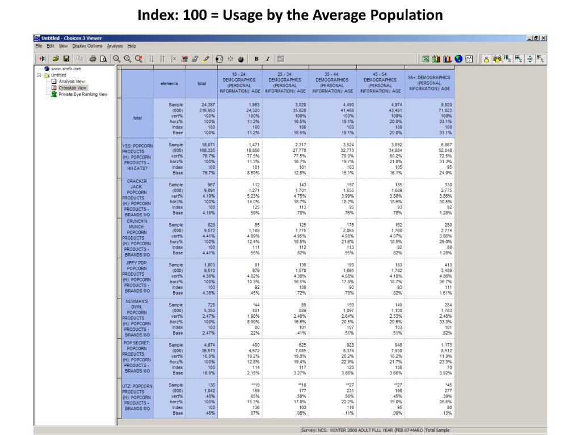Image resolution: width=581 pixels, height=435 pixels.
Task: Click the calculator grid icon
Action: (469, 59)
